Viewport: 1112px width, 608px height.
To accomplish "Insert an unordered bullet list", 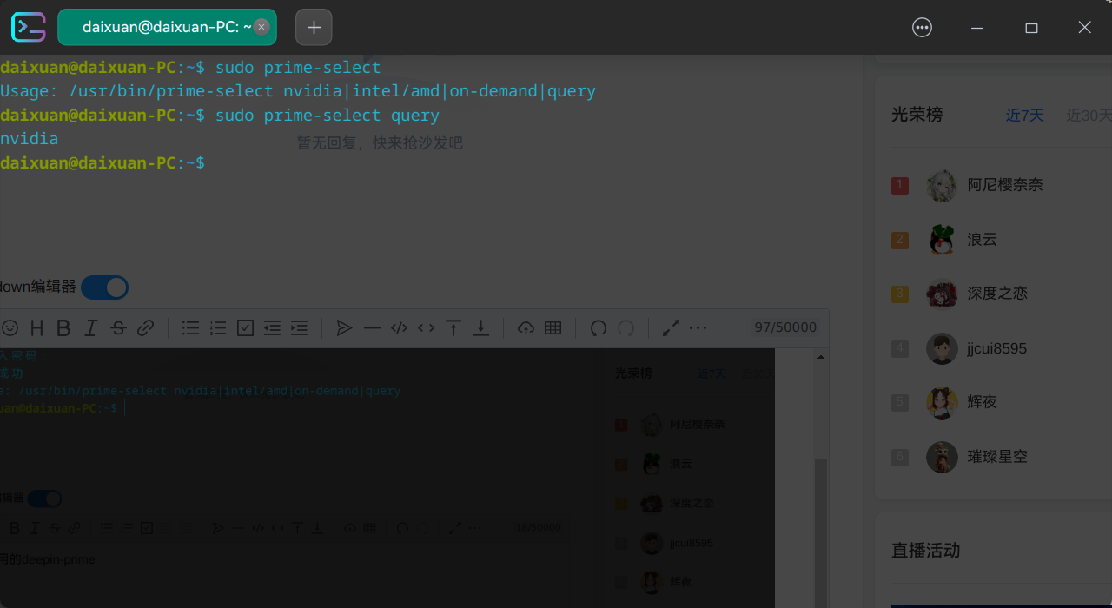I will coord(190,327).
